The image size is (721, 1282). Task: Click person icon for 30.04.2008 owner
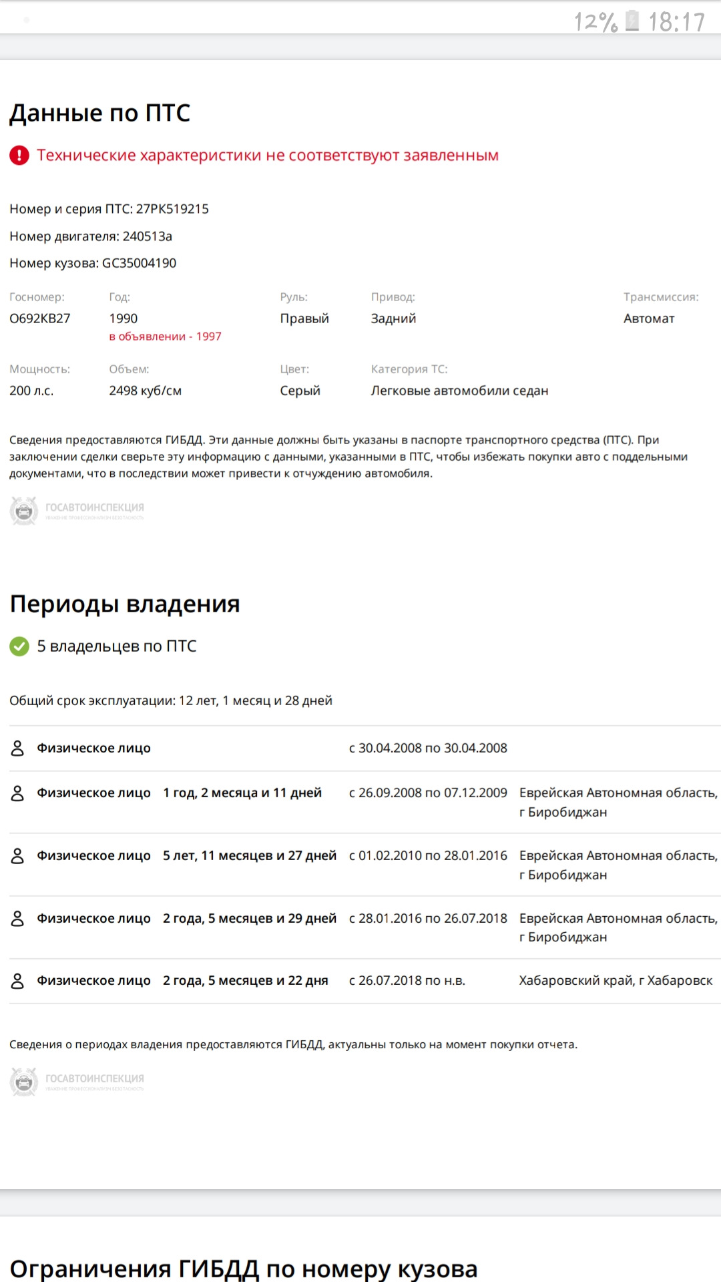(x=18, y=749)
